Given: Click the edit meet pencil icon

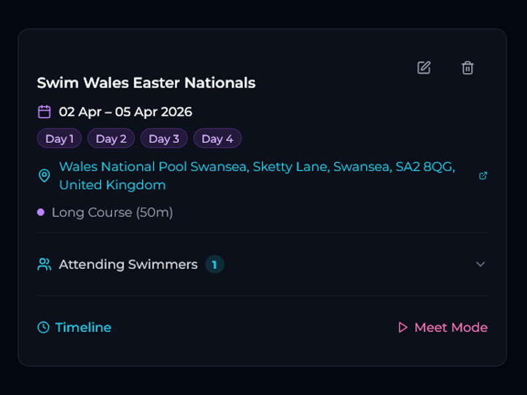Looking at the screenshot, I should coord(424,68).
